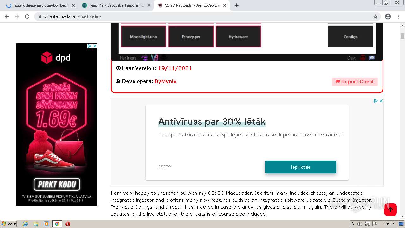This screenshot has width=405, height=228.
Task: Click the Chrome taskbar icon
Action: (57, 224)
